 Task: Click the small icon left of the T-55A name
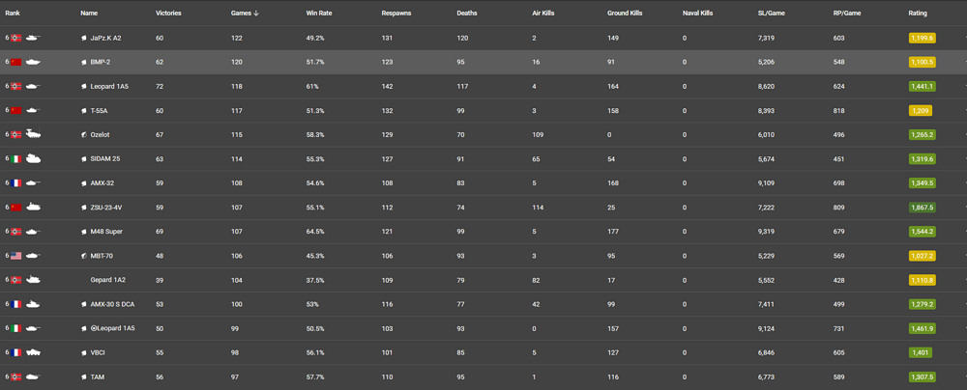pos(84,110)
